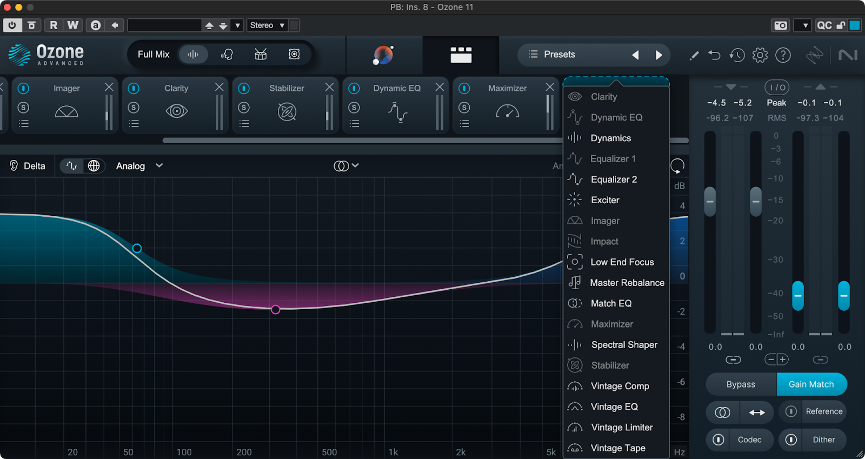865x459 pixels.
Task: Open the Master Assistant orb icon
Action: coord(383,55)
